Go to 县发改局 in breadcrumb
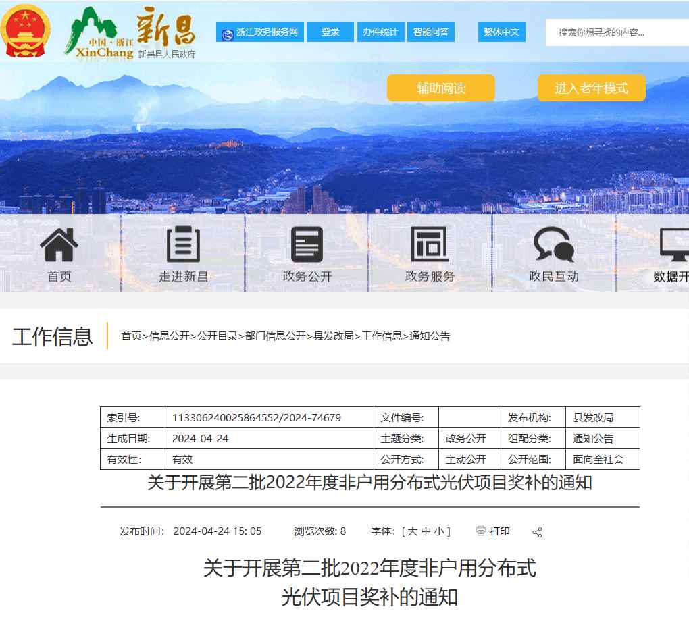This screenshot has width=689, height=640. pos(334,336)
